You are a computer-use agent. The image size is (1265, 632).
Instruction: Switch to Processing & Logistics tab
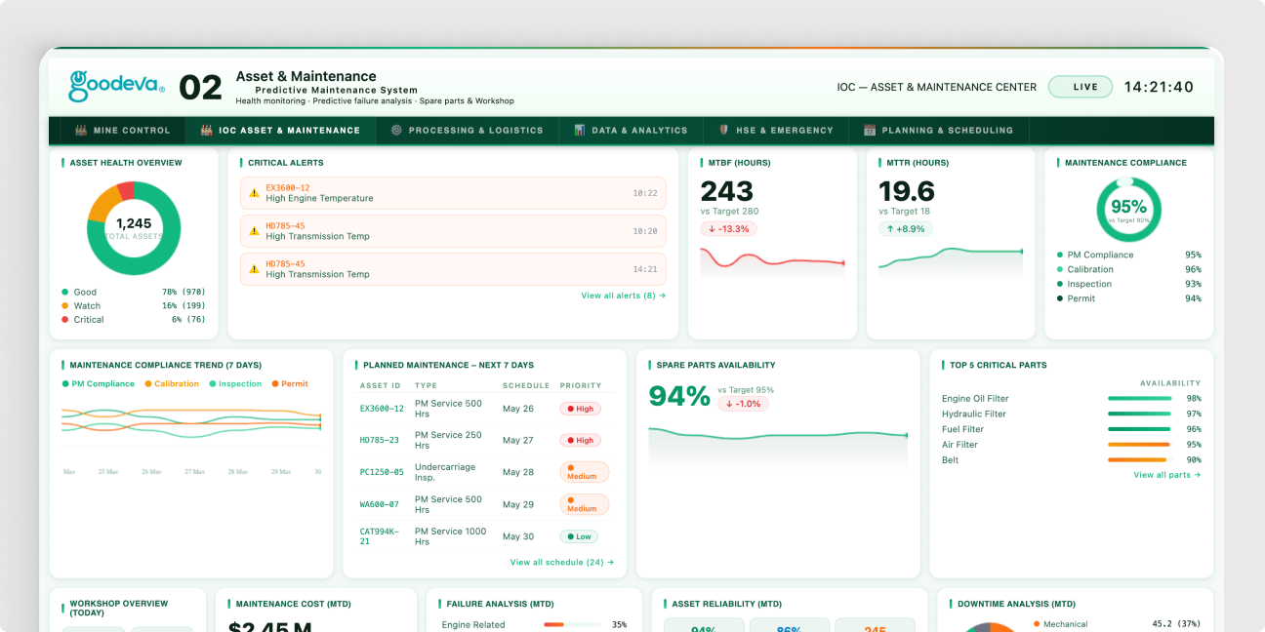pyautogui.click(x=467, y=130)
